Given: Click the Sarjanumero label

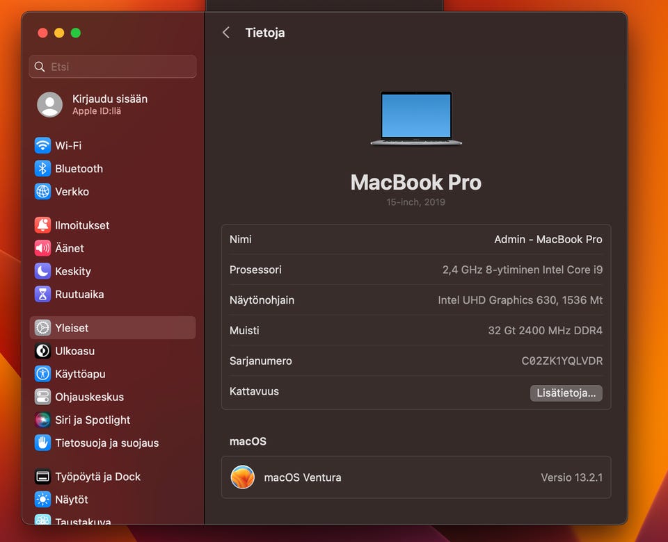Looking at the screenshot, I should [x=261, y=361].
